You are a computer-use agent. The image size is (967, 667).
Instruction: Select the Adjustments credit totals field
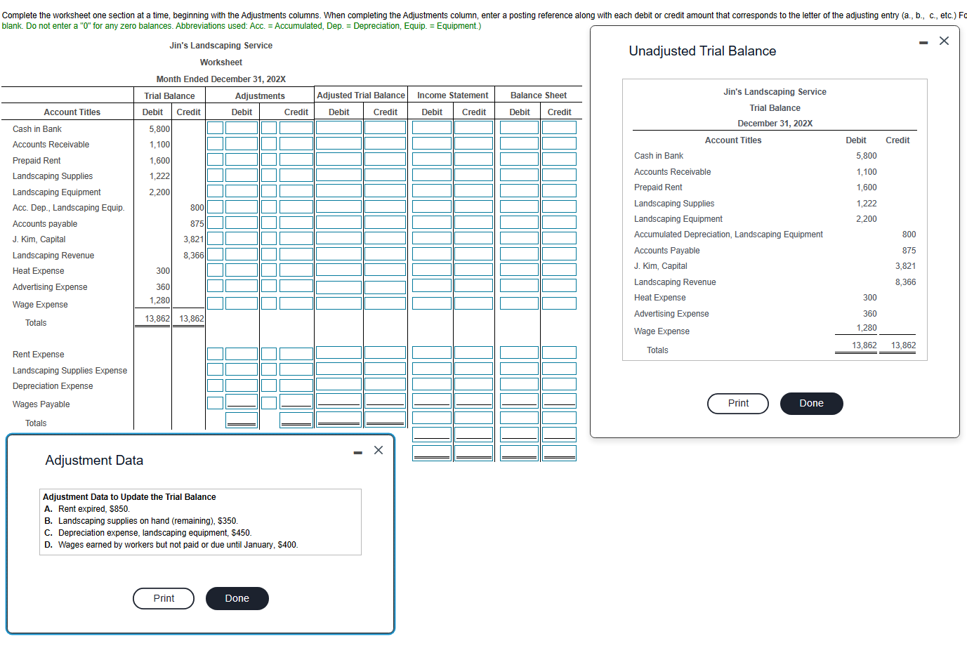click(296, 420)
